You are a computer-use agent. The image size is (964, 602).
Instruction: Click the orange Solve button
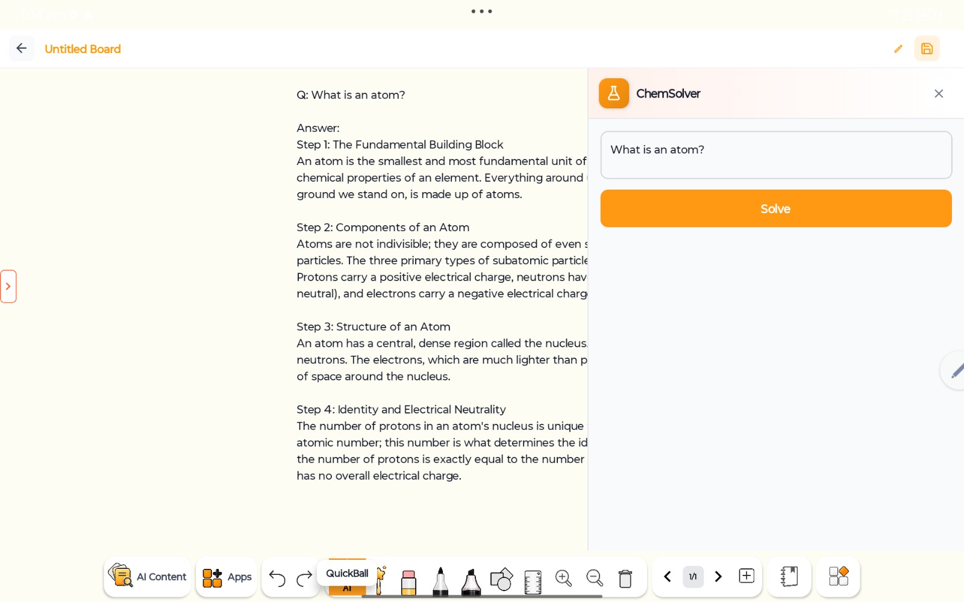pos(776,208)
